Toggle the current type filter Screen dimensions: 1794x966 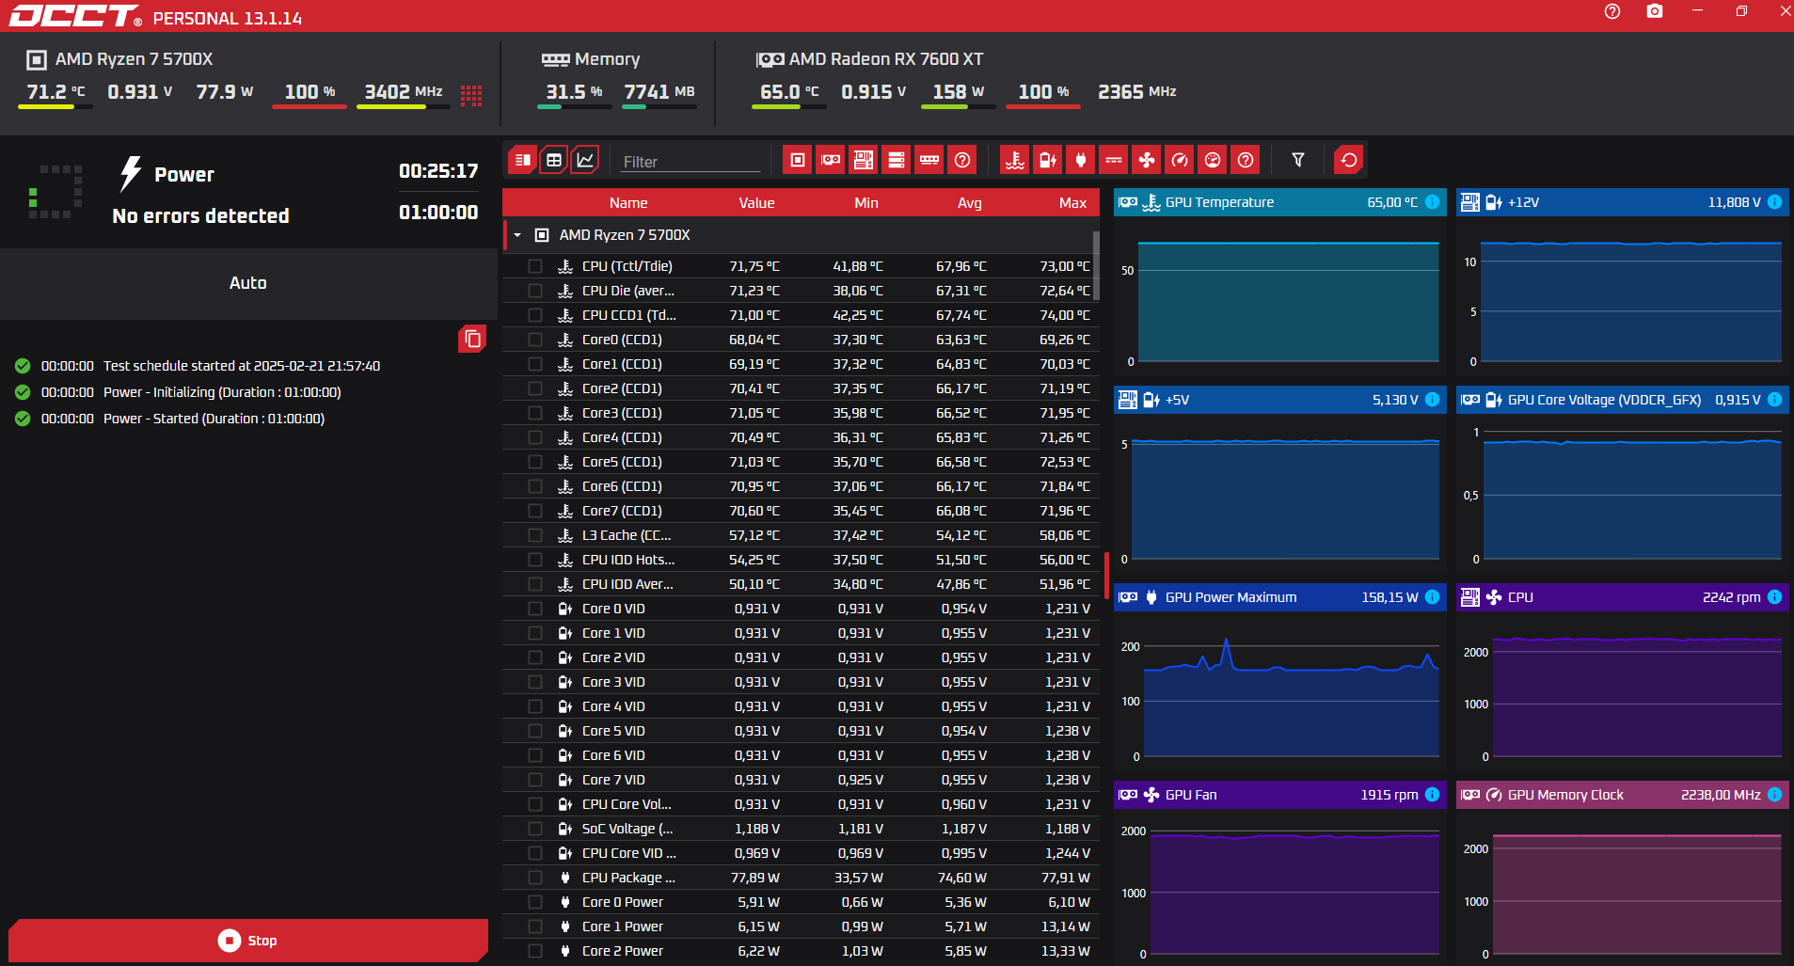(1114, 160)
